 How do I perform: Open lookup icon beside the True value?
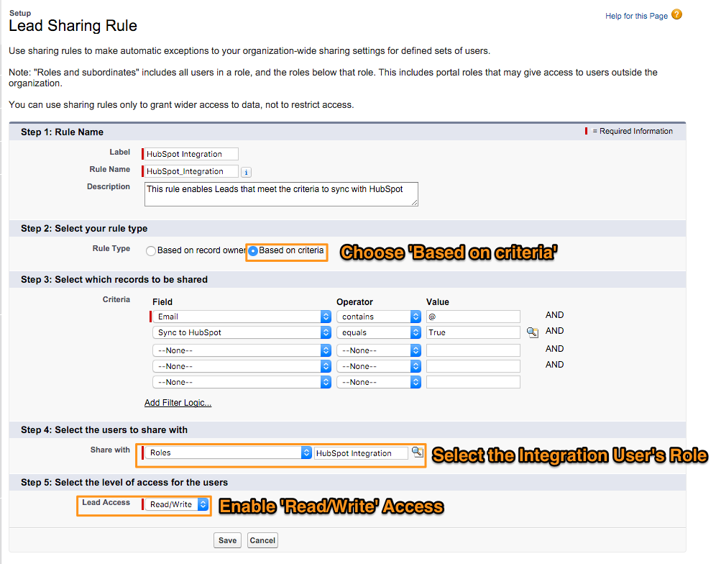coord(533,332)
